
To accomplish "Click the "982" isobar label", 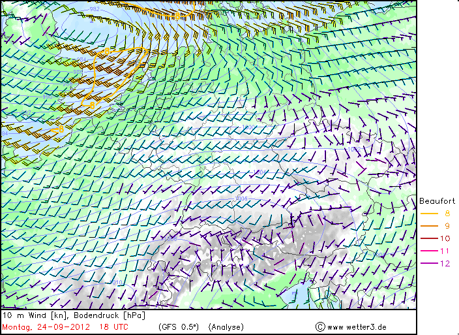I will coord(95,9).
